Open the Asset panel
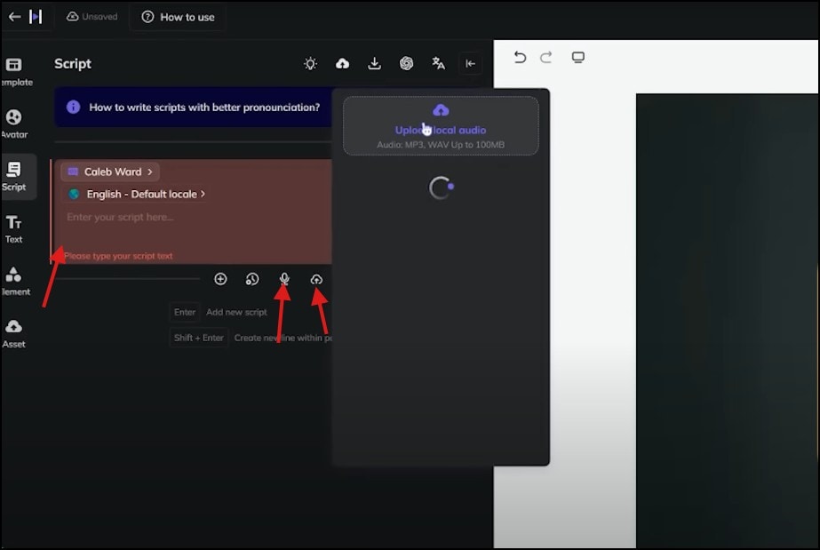The height and width of the screenshot is (550, 820). pos(14,330)
